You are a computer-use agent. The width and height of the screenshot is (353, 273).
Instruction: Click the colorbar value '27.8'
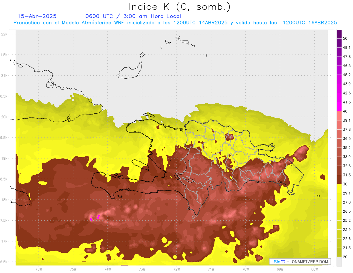pos(347,202)
